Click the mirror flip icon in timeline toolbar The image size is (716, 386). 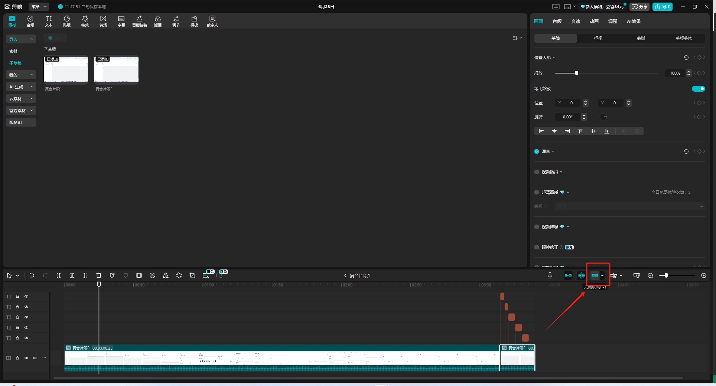[x=166, y=275]
